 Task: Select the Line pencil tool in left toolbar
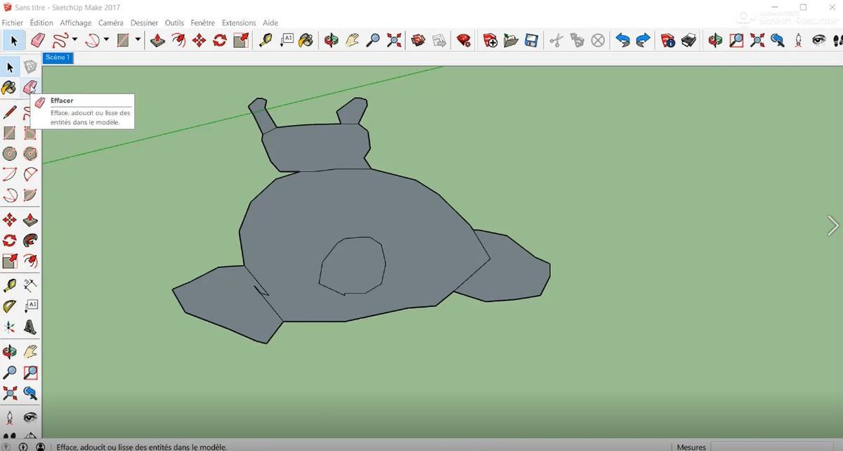coord(10,112)
